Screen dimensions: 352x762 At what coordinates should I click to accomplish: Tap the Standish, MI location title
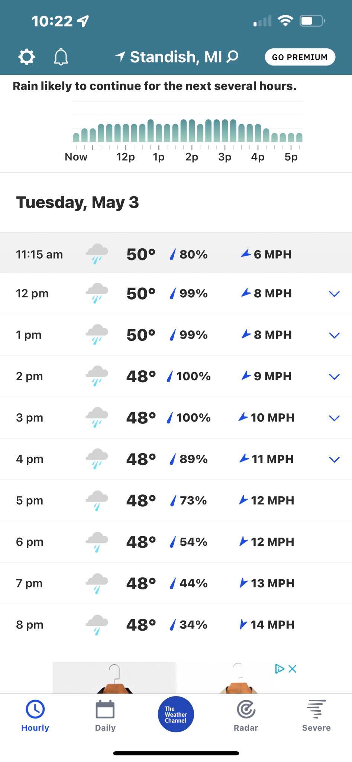click(175, 57)
